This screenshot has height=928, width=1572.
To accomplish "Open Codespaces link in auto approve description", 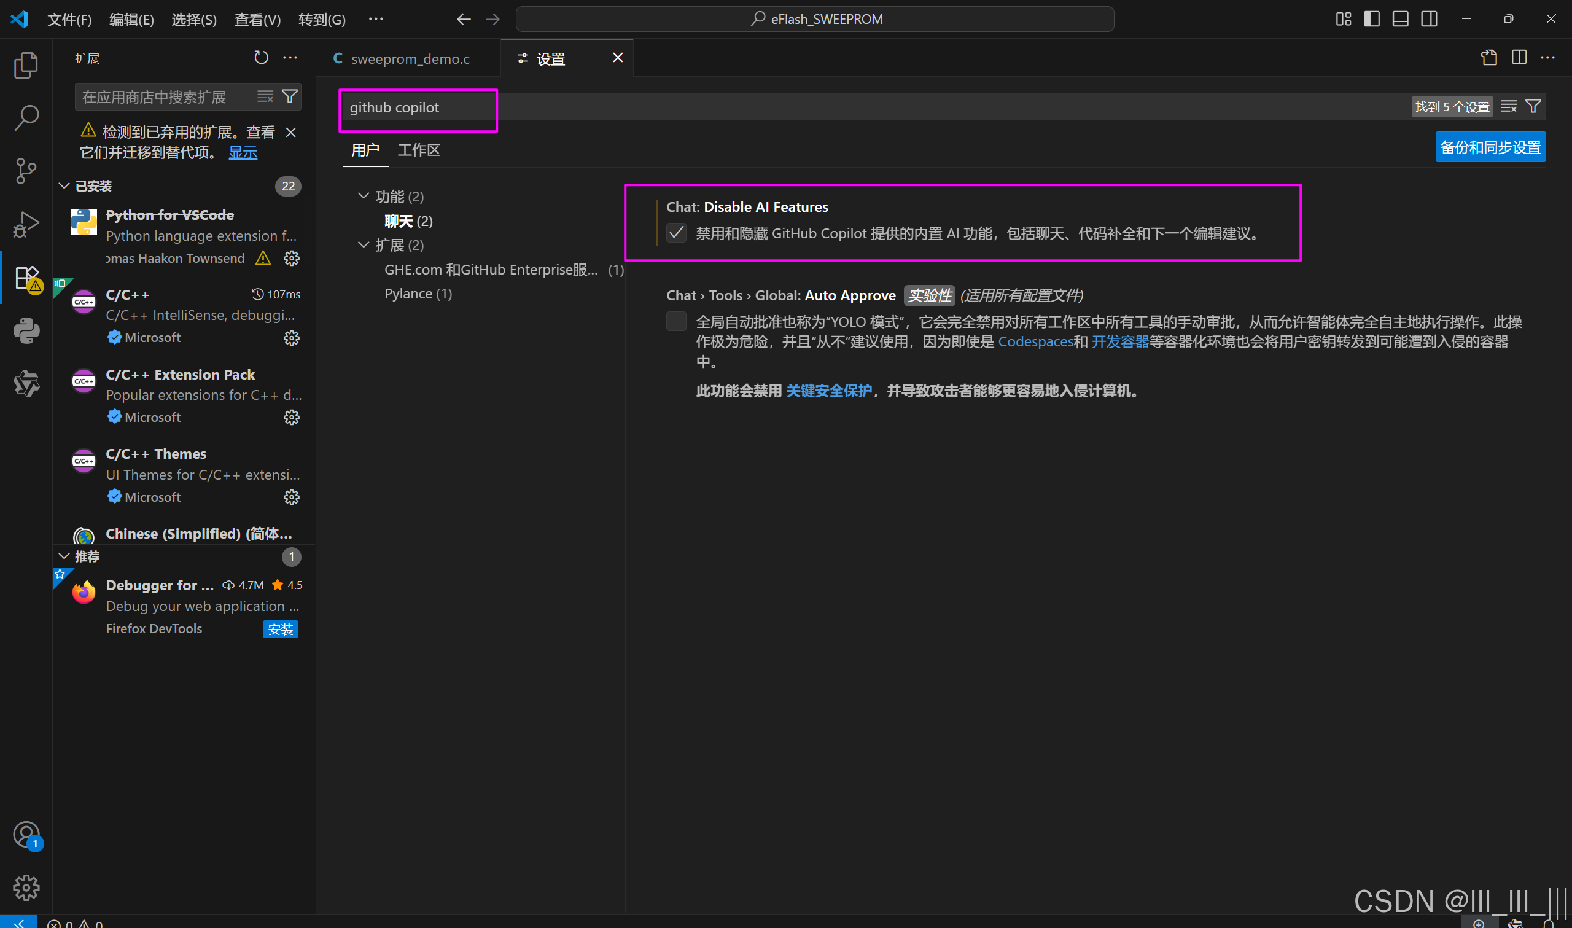I will click(1035, 341).
